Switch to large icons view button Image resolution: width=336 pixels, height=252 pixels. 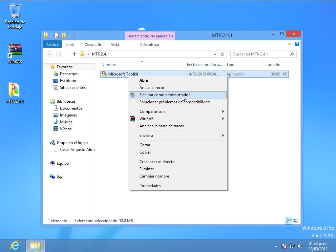(296, 220)
